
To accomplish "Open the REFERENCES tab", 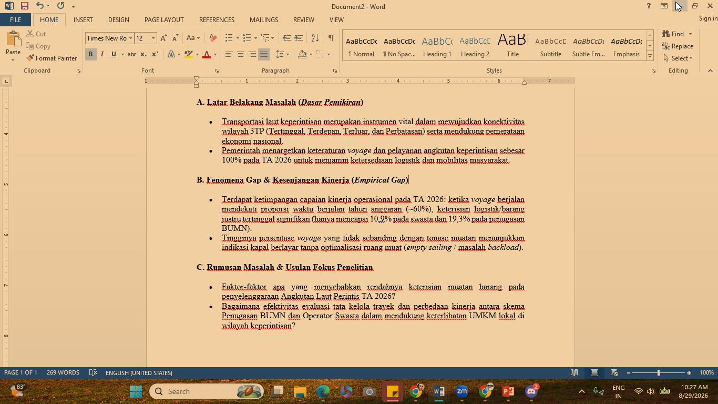I will (217, 19).
